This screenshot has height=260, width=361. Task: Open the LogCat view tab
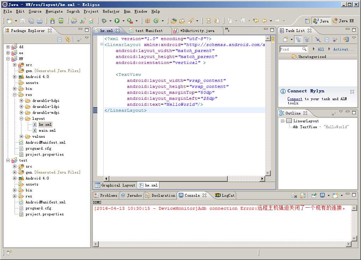point(225,195)
